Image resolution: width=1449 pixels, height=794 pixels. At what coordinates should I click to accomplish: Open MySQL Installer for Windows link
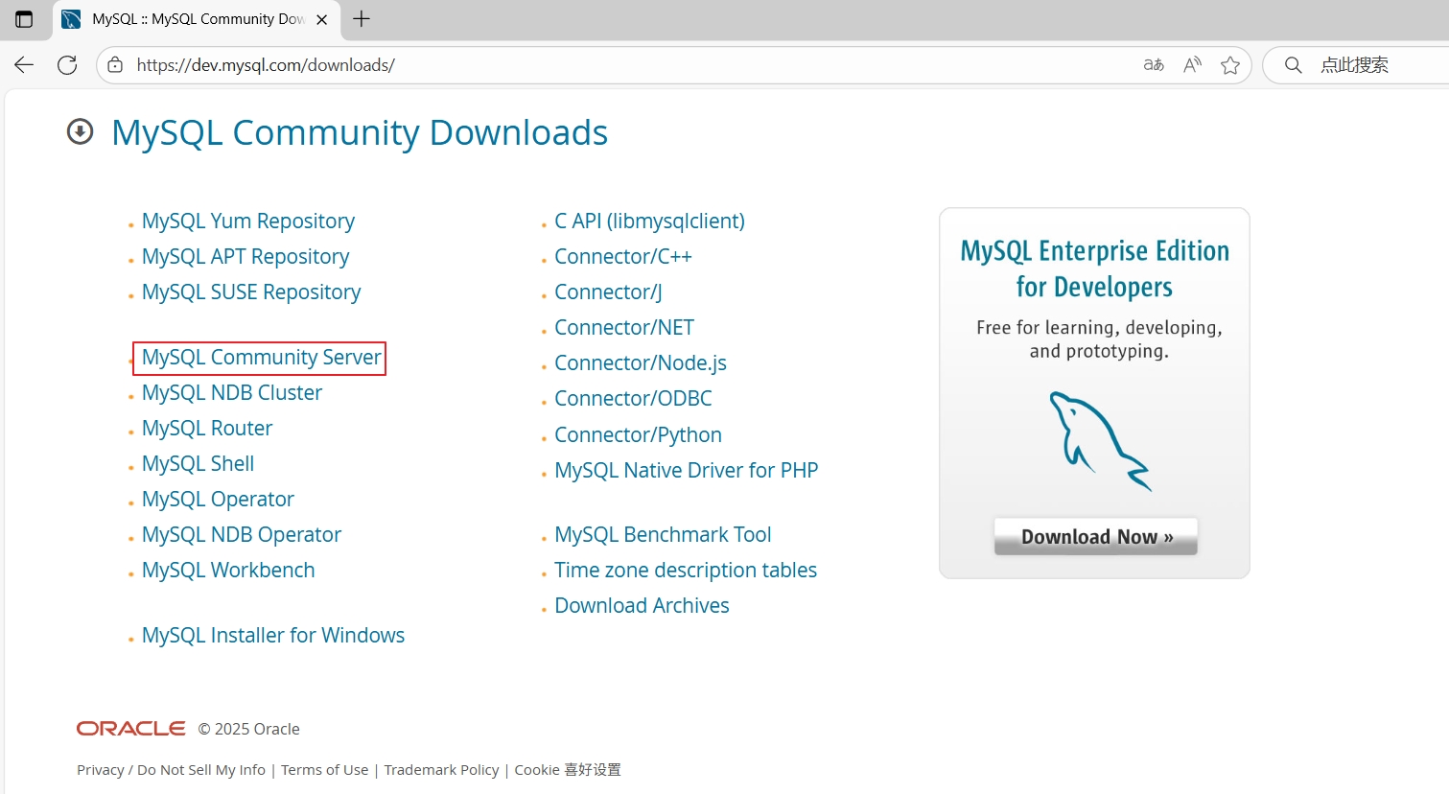click(x=273, y=636)
